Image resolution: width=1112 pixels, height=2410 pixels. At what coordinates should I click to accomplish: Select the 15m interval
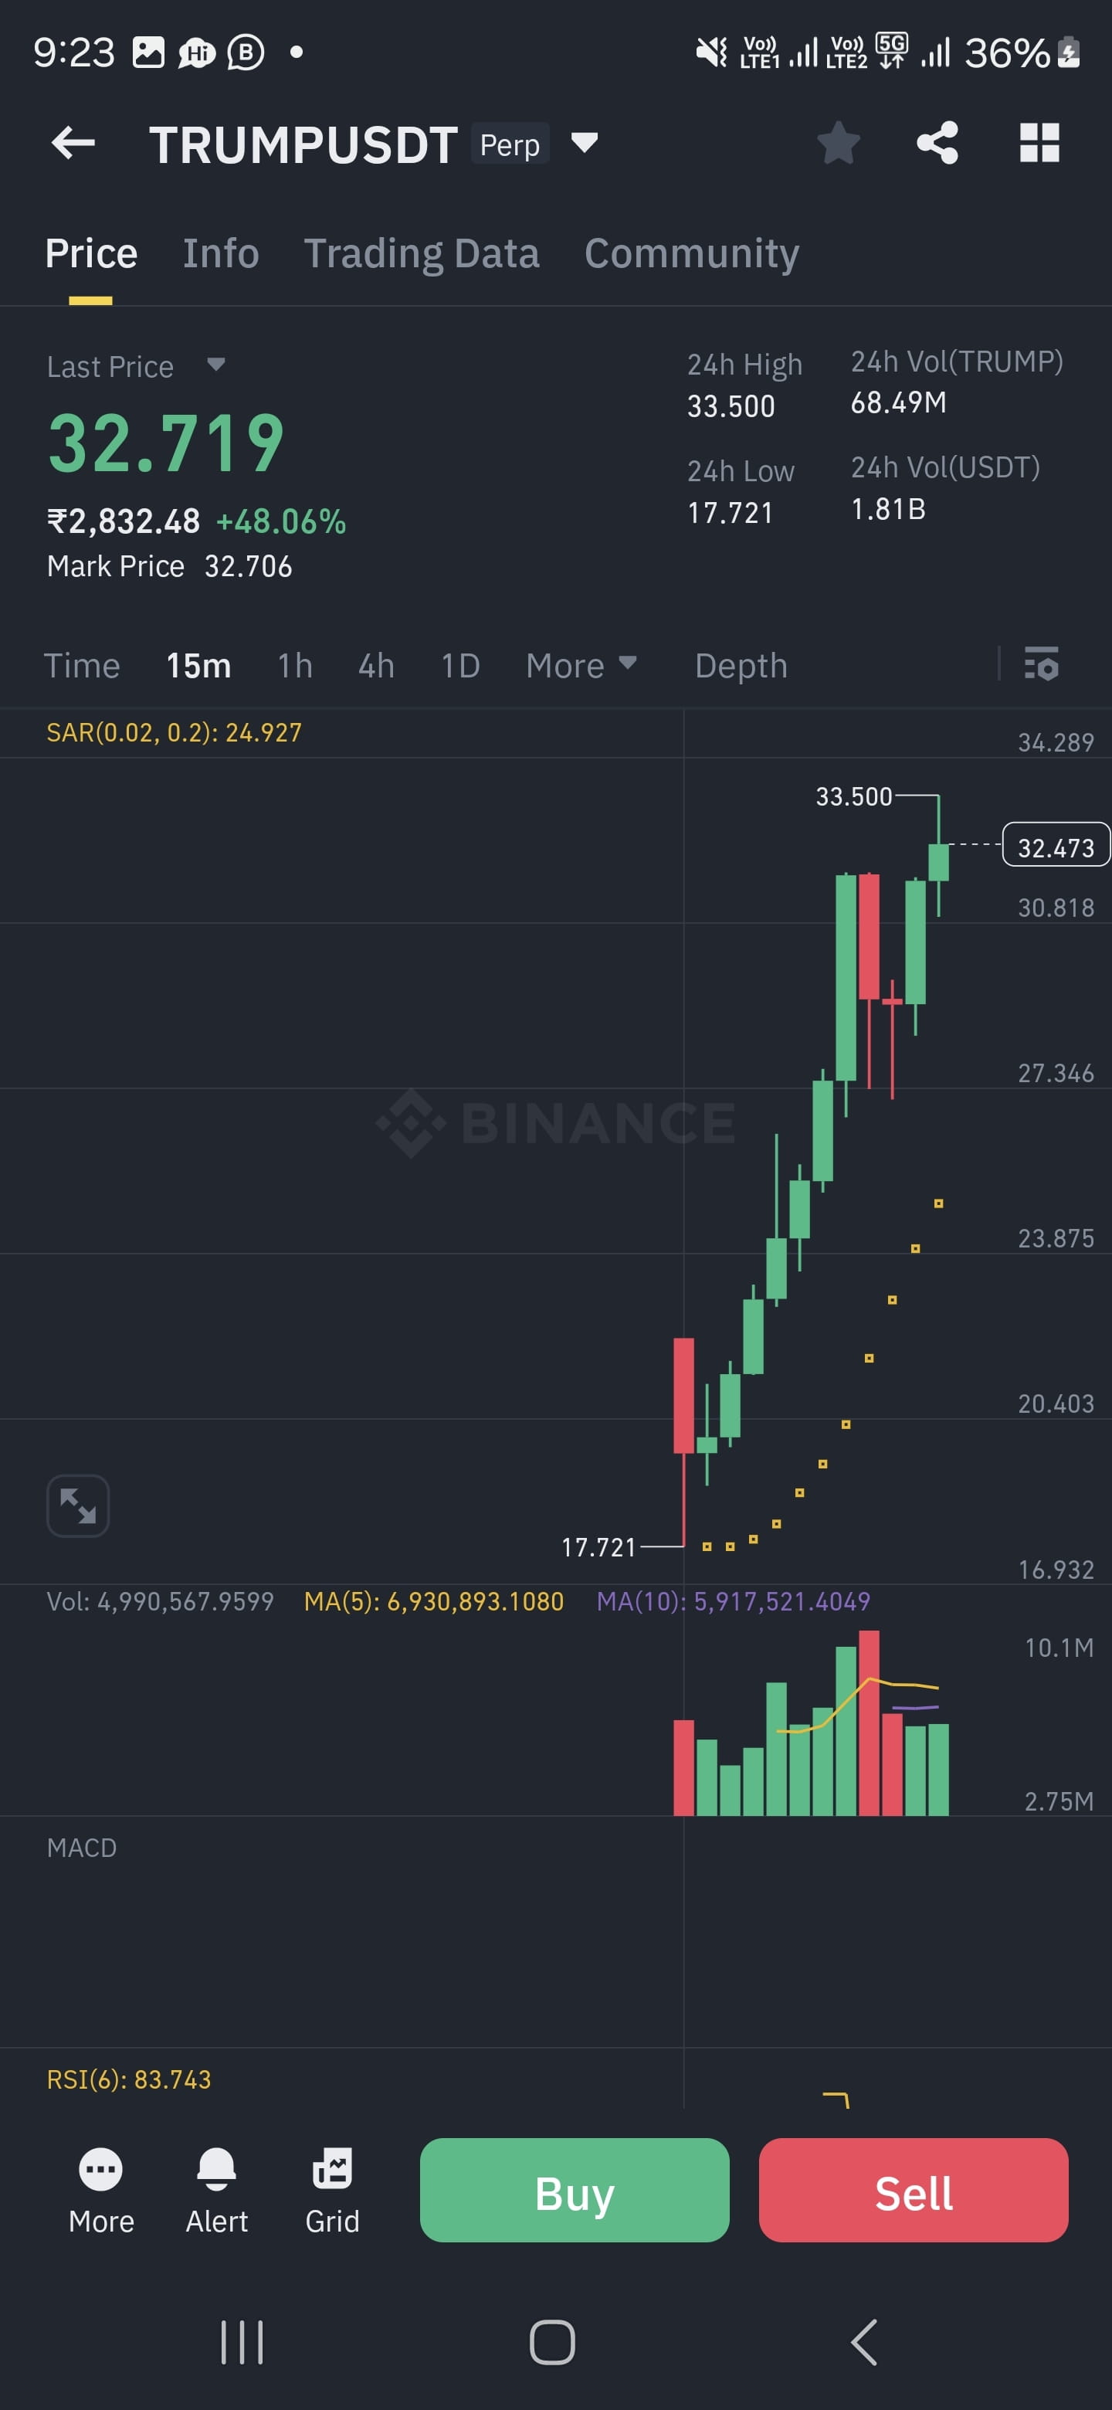pyautogui.click(x=198, y=665)
